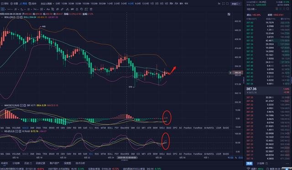
Task: Open the 自定义周期 custom period dropdown
Action: [47, 4]
